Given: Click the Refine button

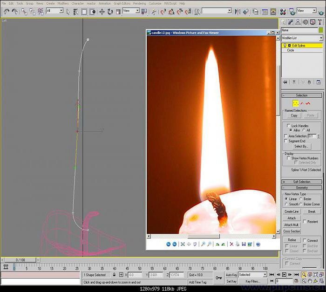Looking at the screenshot, I should click(x=292, y=240).
